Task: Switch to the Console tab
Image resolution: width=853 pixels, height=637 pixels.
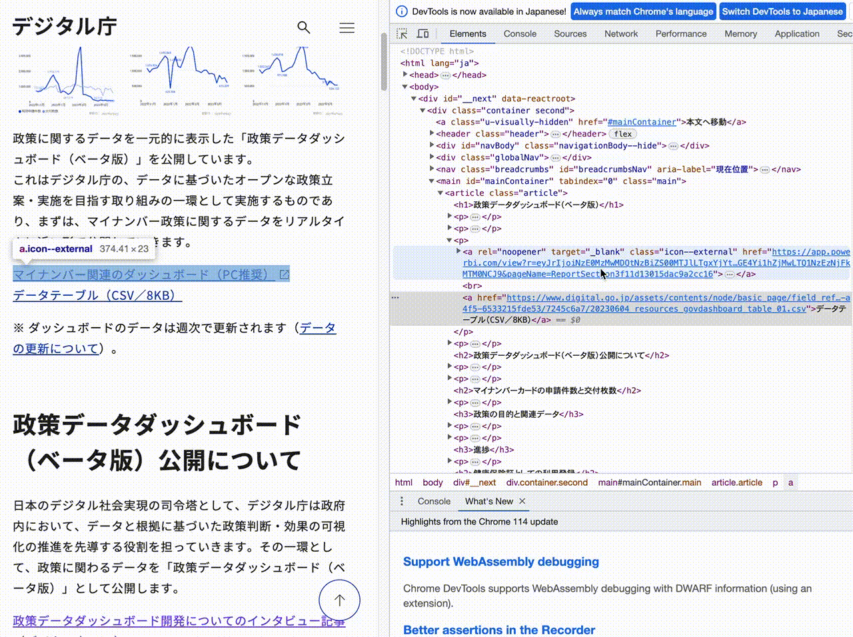Action: click(x=520, y=33)
